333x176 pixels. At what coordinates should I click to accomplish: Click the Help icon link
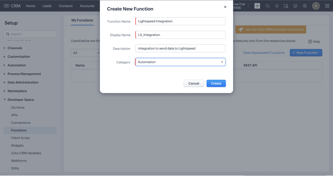[314, 41]
